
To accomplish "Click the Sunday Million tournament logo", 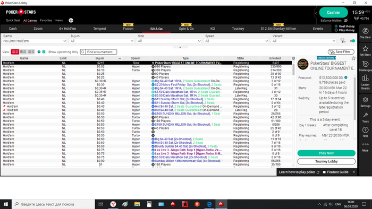I will (x=303, y=64).
